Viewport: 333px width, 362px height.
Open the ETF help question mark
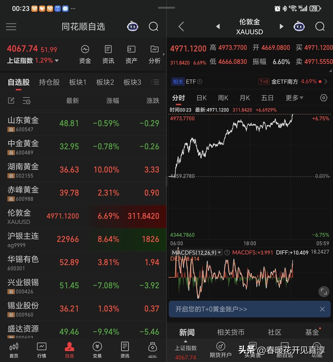pyautogui.click(x=200, y=82)
